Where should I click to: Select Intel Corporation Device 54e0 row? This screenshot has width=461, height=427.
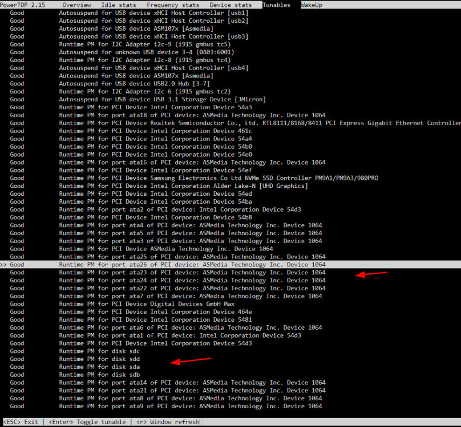point(230,155)
